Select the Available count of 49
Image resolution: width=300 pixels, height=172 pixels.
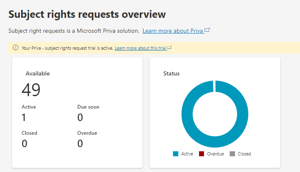[x=31, y=90]
